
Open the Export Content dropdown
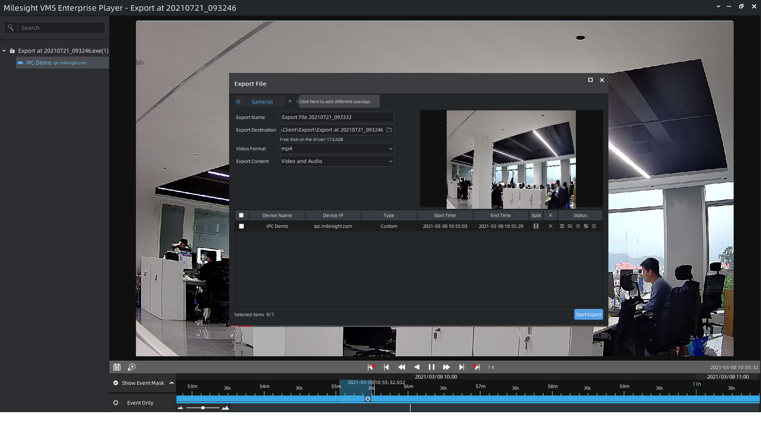pos(337,161)
